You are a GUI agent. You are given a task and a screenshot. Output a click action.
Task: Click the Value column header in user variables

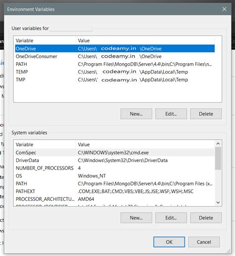[145, 41]
